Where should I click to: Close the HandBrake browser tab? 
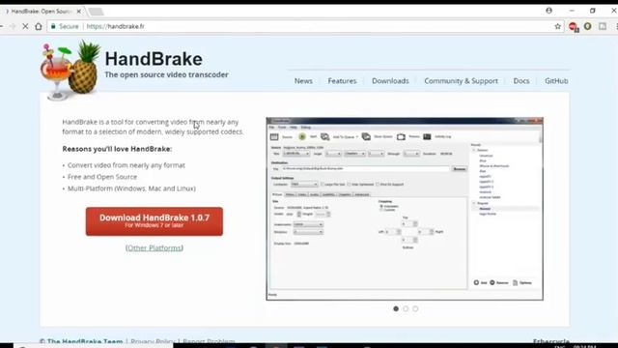click(79, 12)
